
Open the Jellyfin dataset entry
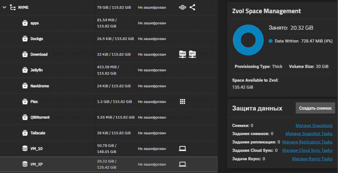pyautogui.click(x=36, y=70)
